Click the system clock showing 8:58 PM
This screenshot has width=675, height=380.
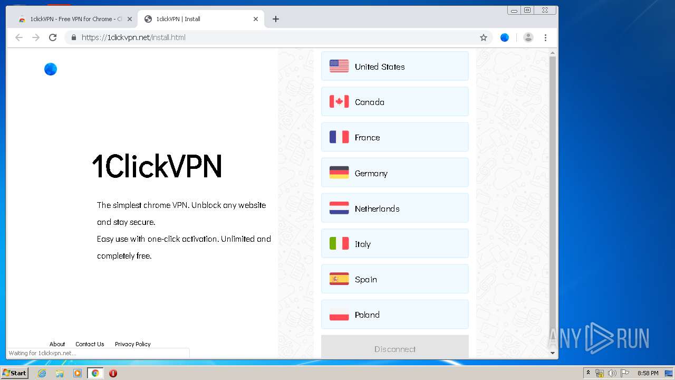coord(648,373)
